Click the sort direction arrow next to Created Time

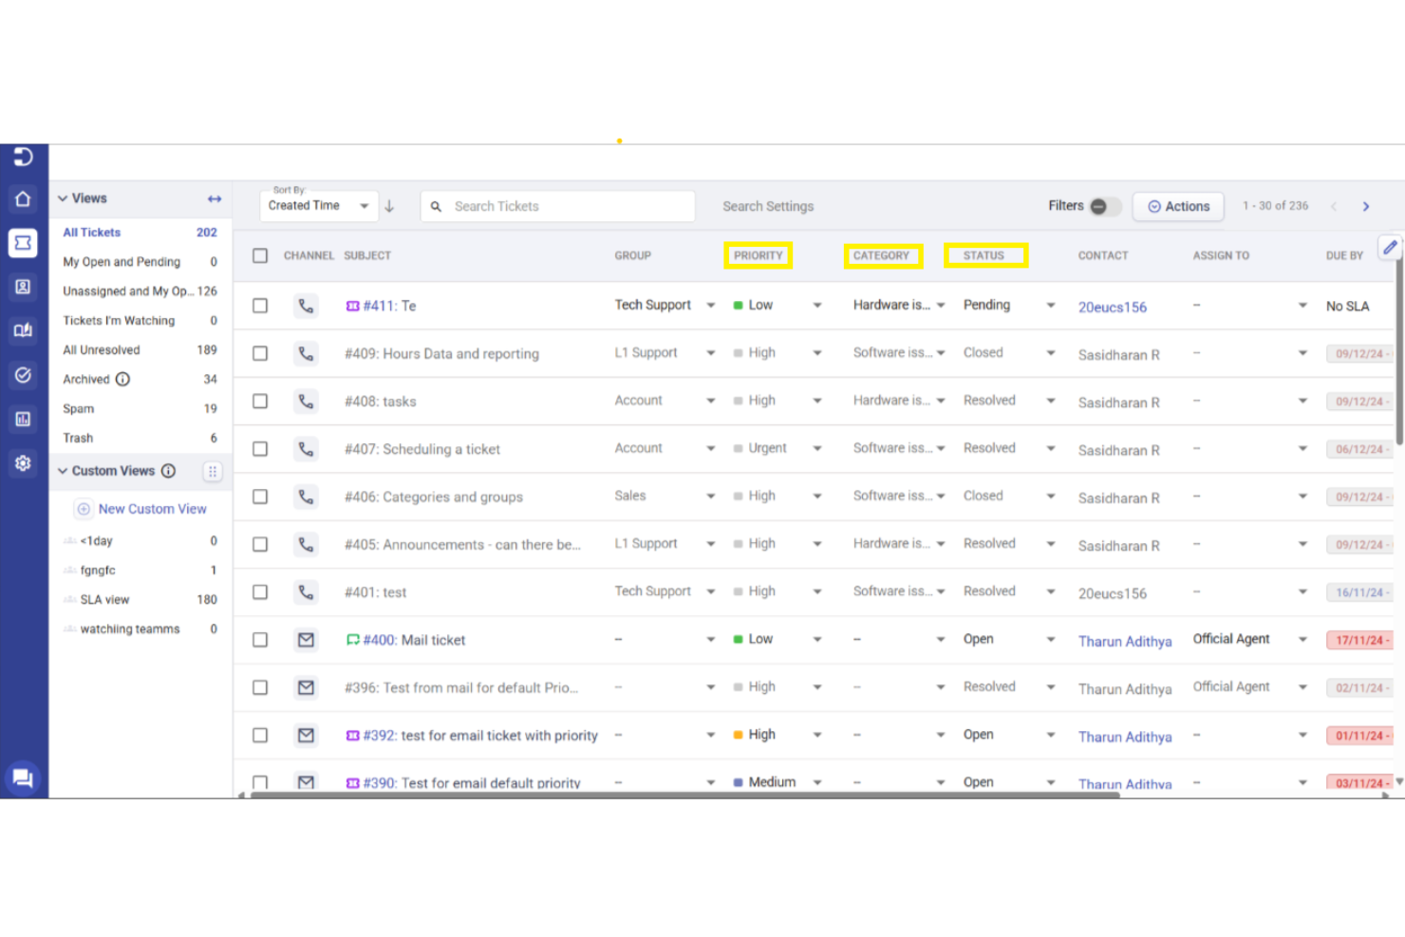click(389, 205)
